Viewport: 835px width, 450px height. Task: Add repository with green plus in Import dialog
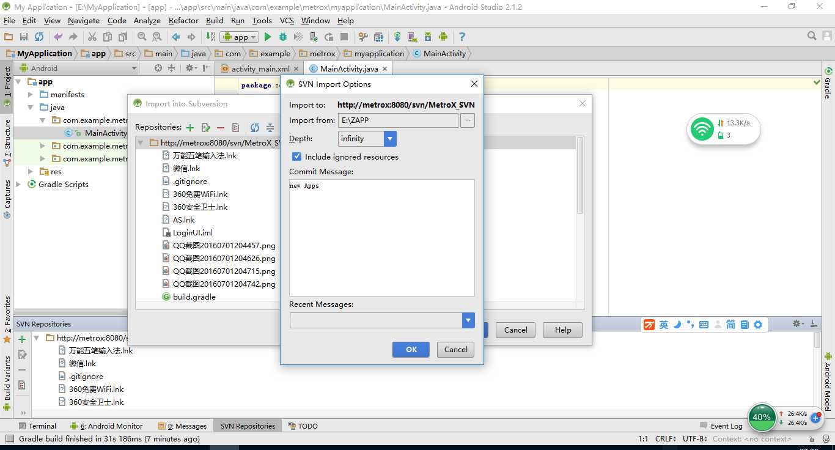point(190,127)
